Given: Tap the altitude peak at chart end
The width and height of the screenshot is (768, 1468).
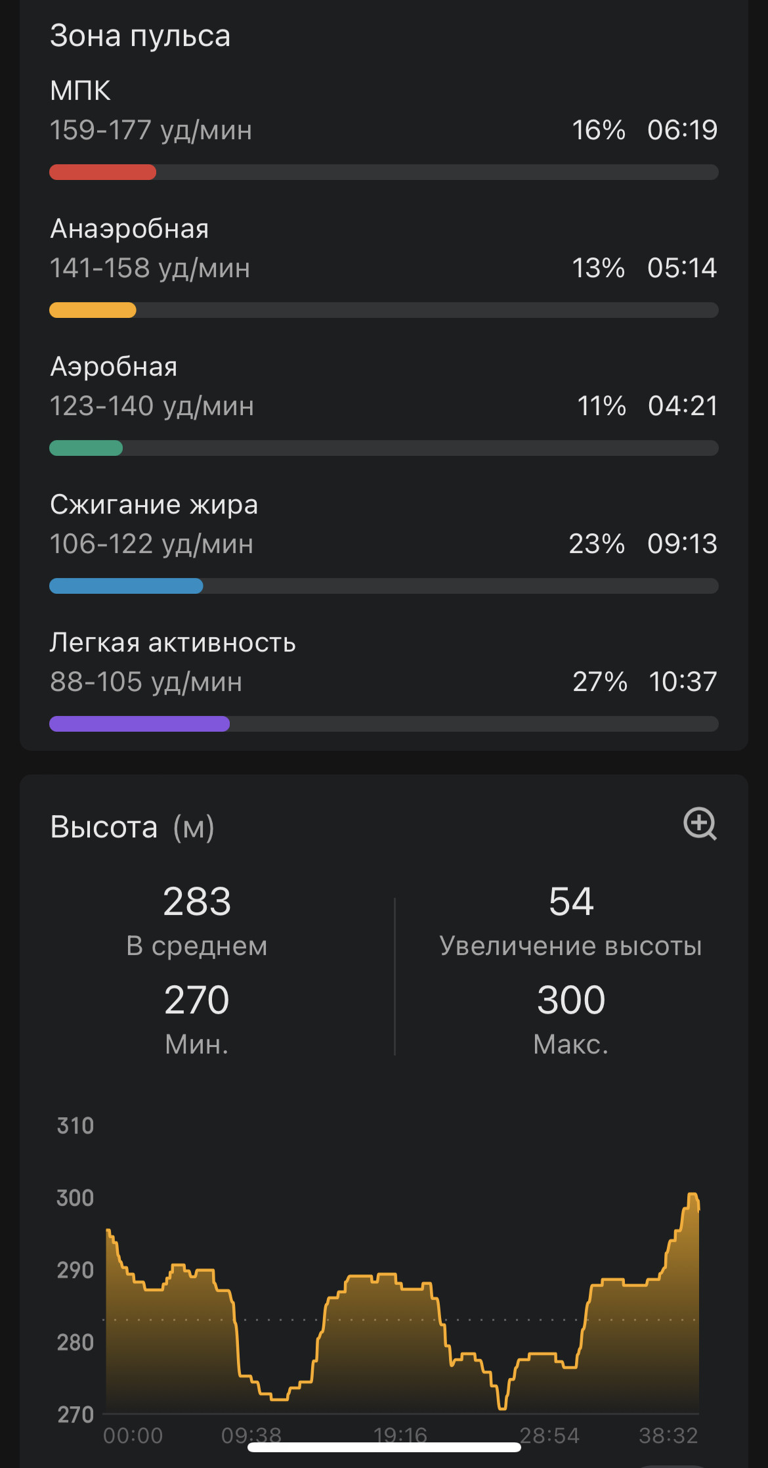Looking at the screenshot, I should pyautogui.click(x=693, y=1195).
